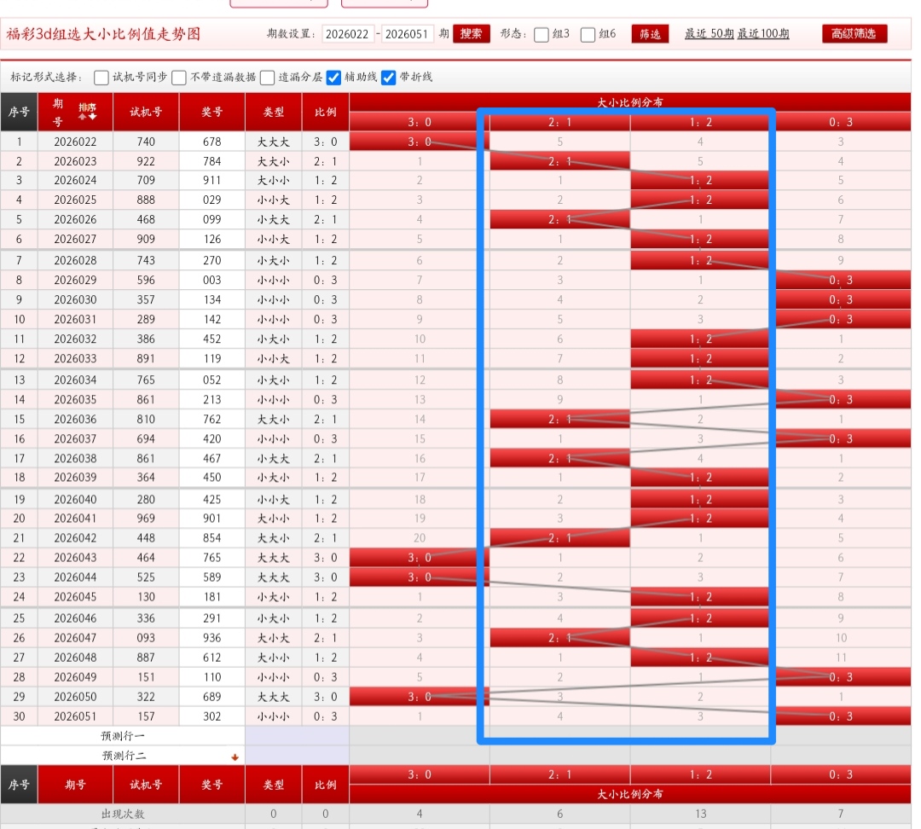Check the 组3 form filter
Image resolution: width=921 pixels, height=829 pixels.
[542, 35]
